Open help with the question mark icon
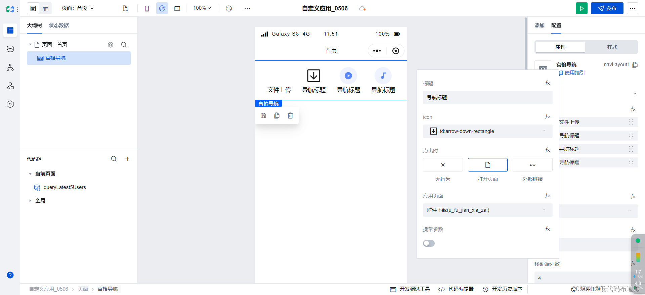645x295 pixels. click(x=10, y=275)
